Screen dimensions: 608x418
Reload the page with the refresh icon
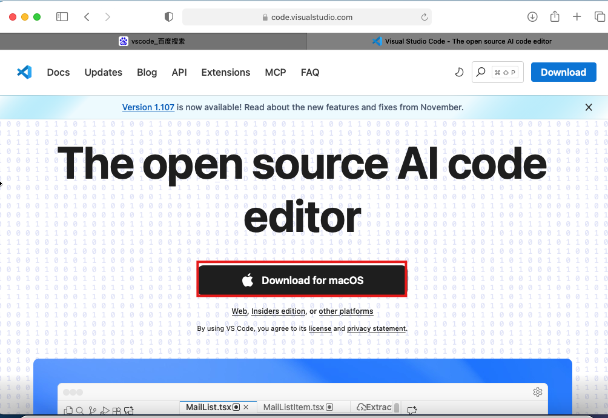pyautogui.click(x=425, y=17)
